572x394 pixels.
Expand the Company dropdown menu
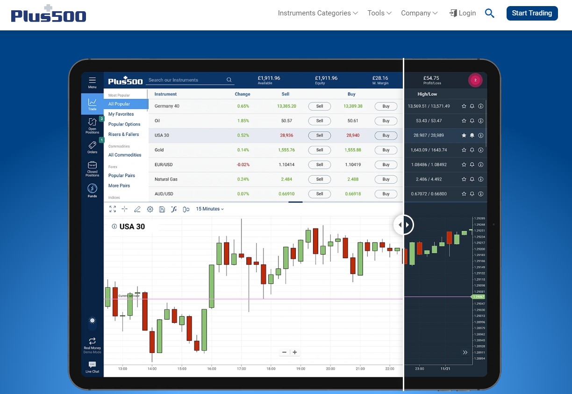pos(419,13)
